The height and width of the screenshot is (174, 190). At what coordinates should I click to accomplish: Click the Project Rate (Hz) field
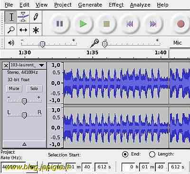(x=19, y=167)
